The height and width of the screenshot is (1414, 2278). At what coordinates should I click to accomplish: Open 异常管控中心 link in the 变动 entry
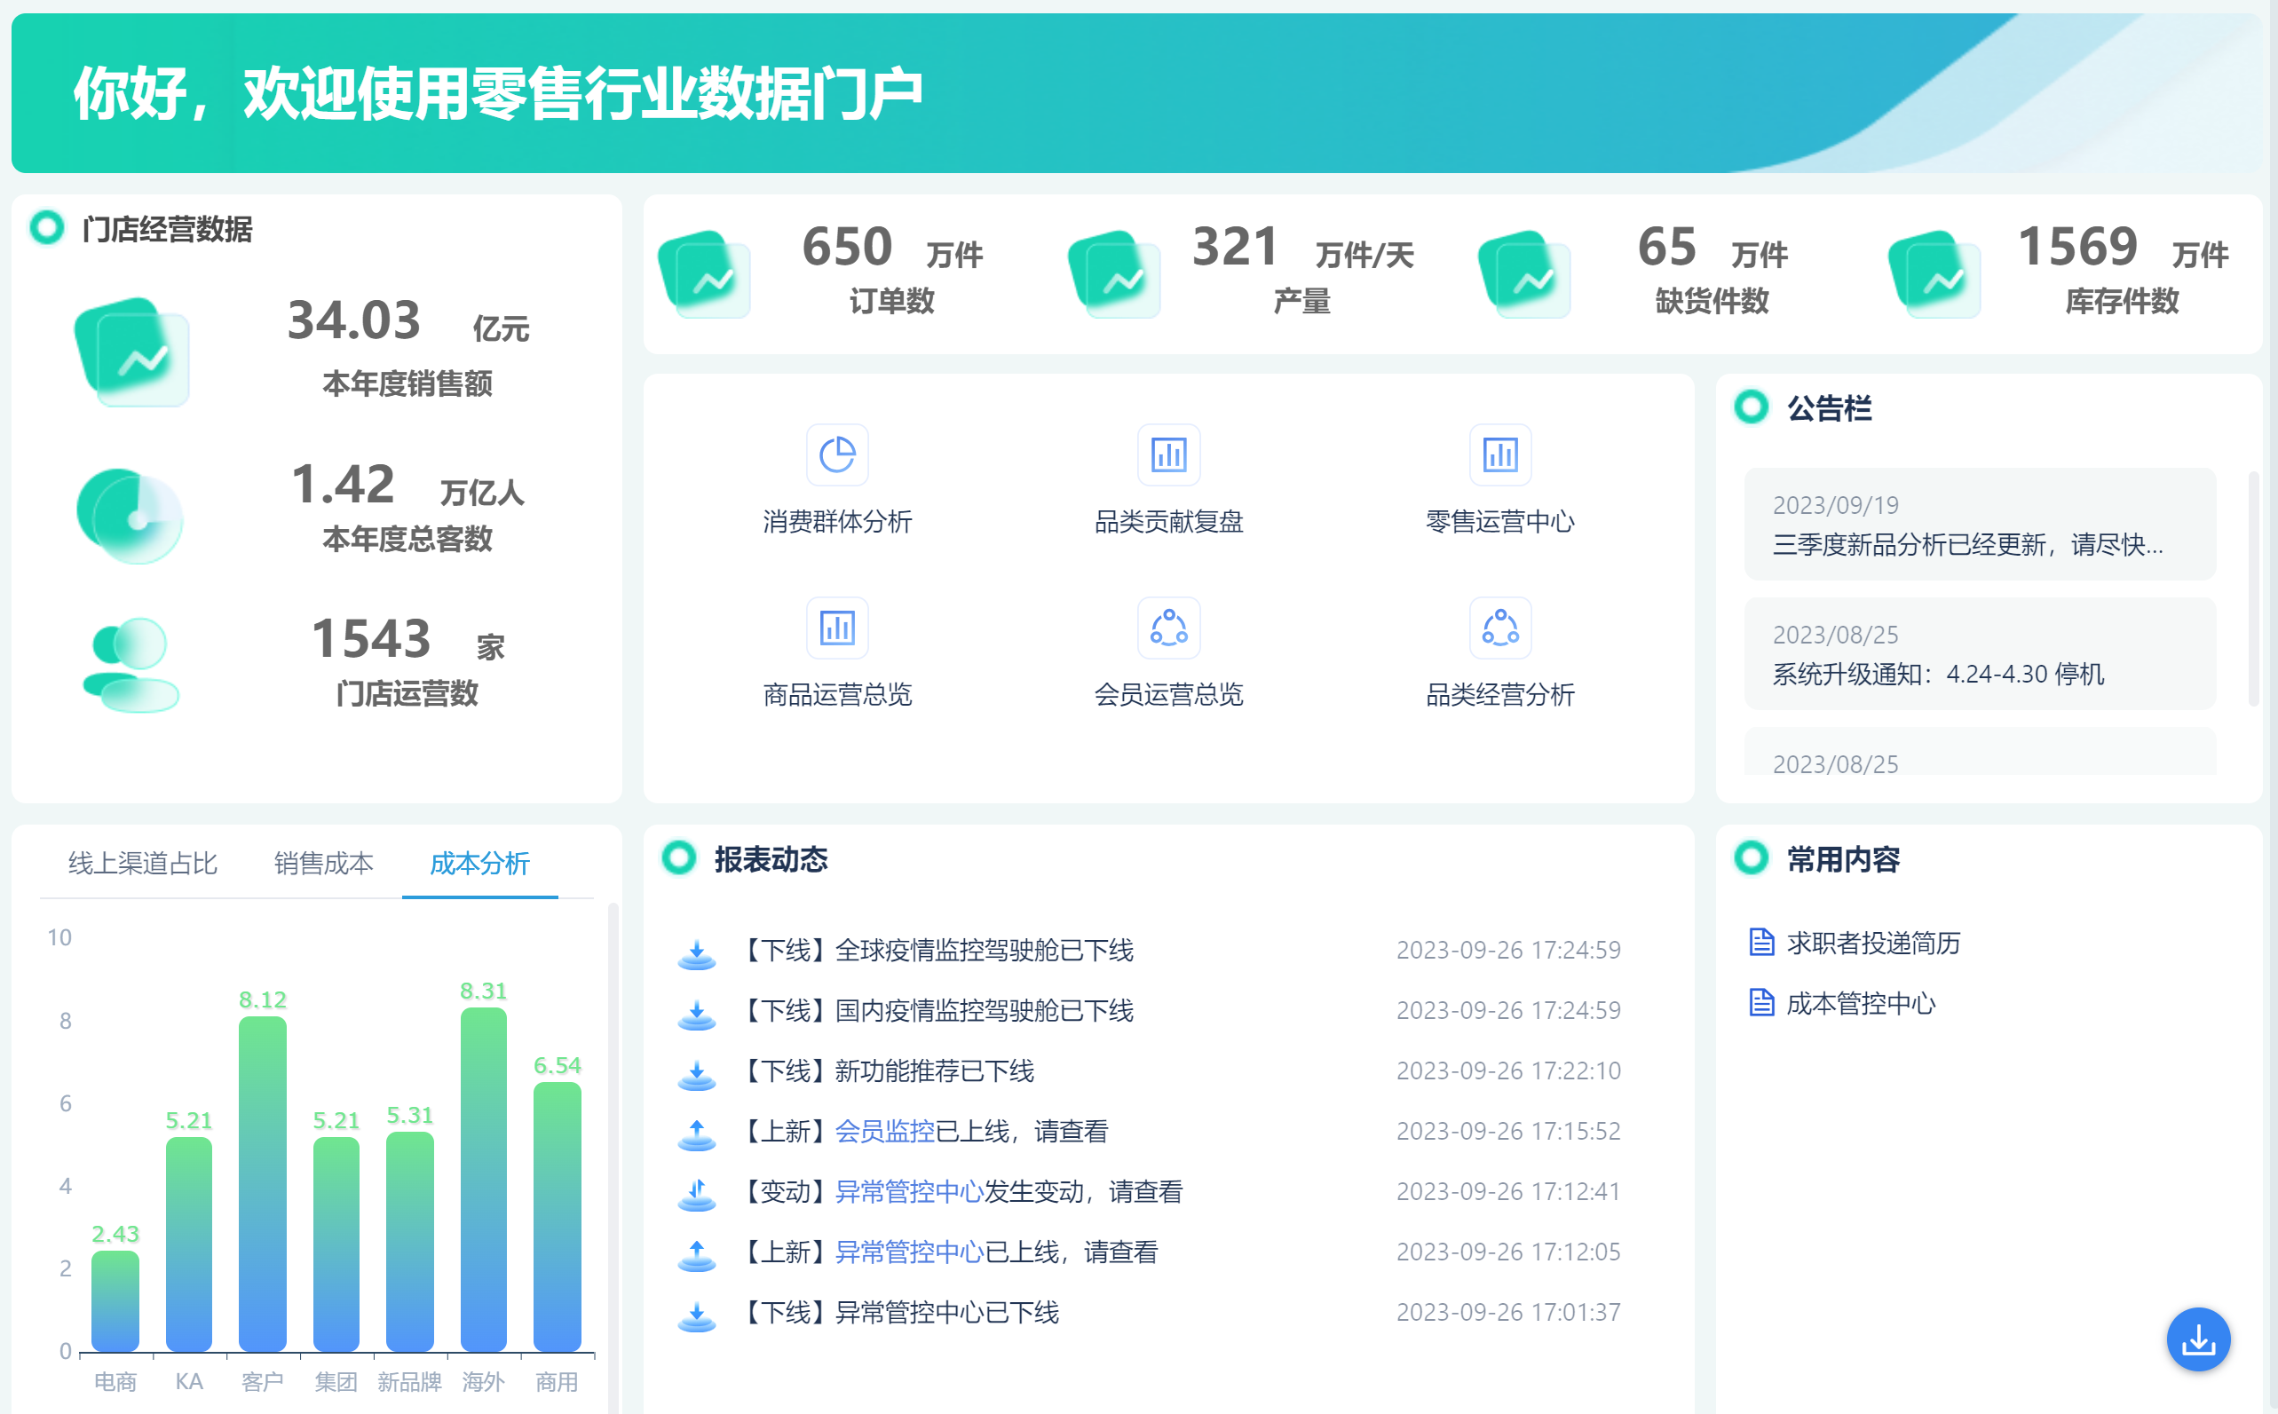click(908, 1191)
